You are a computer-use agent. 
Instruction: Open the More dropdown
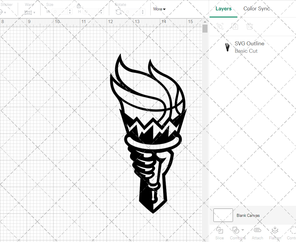click(159, 9)
